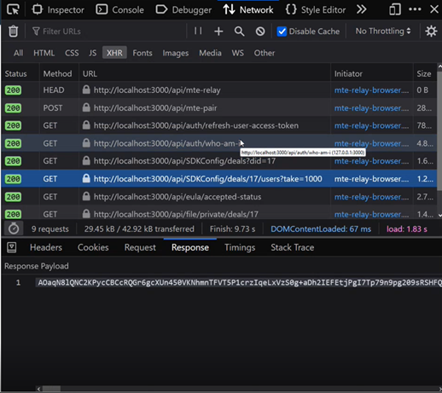Open network settings gear
The width and height of the screenshot is (442, 393).
point(431,31)
